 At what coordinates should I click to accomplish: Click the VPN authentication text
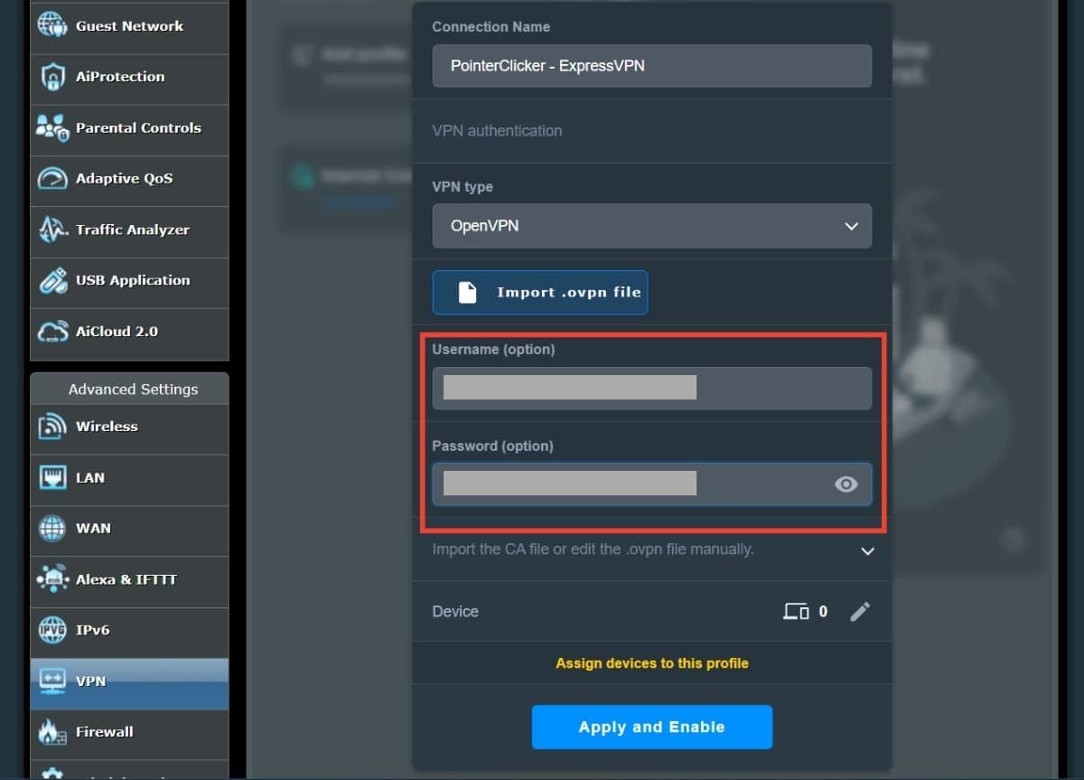497,131
